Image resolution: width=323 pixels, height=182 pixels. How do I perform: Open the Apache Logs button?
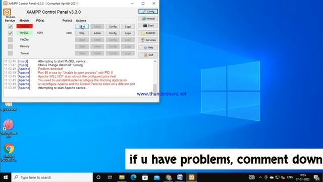click(128, 26)
